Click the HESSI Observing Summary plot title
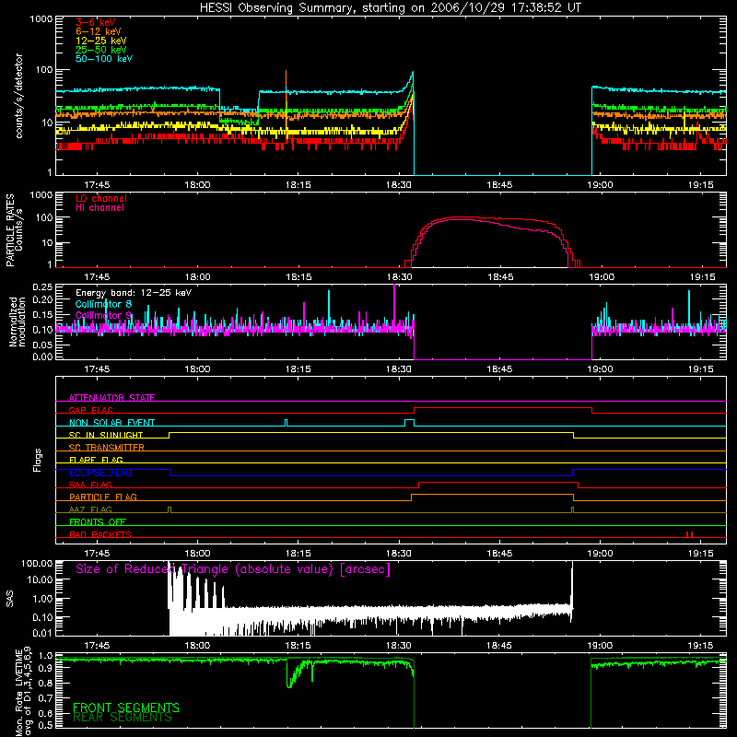 (x=390, y=8)
